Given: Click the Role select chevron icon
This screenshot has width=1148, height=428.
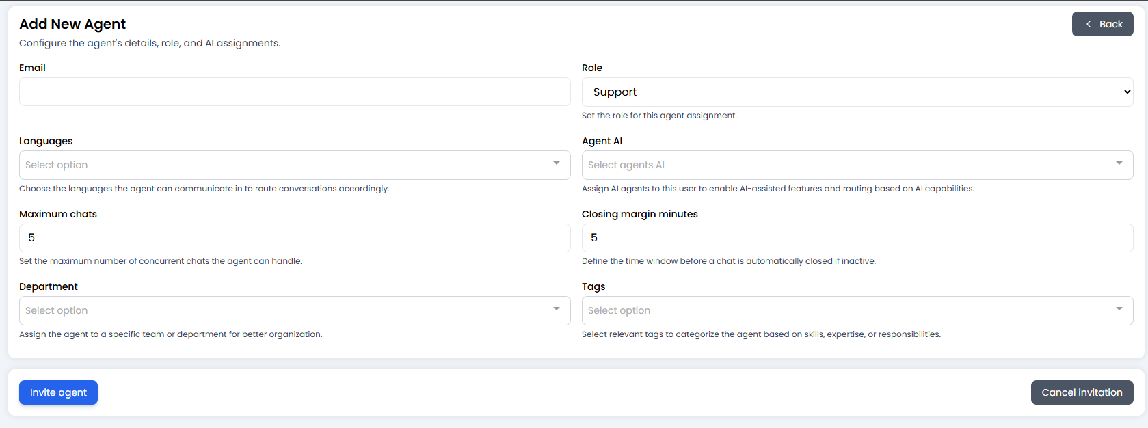Looking at the screenshot, I should click(1127, 91).
